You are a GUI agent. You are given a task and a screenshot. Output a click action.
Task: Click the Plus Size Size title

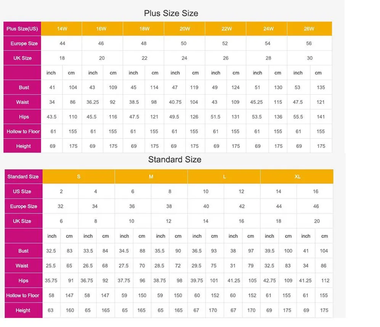[171, 13]
